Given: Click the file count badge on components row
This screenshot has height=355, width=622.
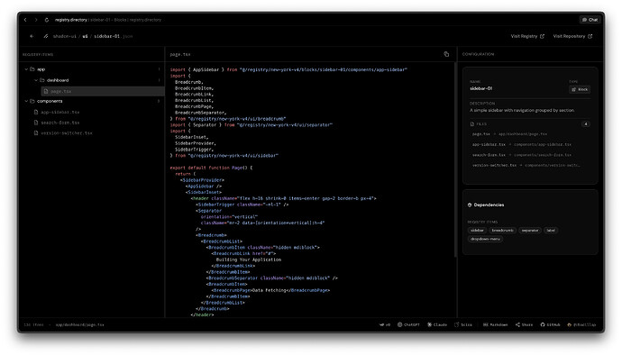Looking at the screenshot, I should (x=159, y=101).
